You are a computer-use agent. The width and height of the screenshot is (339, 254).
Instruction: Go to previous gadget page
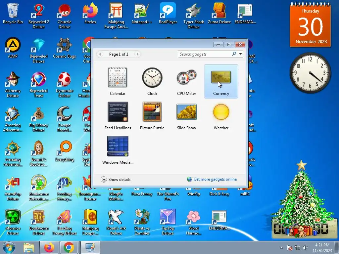click(100, 54)
